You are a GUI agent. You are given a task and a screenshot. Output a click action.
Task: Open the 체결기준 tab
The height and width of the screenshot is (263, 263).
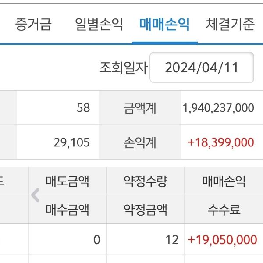pyautogui.click(x=230, y=24)
